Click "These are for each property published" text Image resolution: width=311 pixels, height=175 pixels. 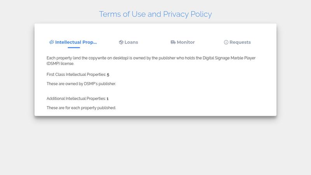point(81,108)
